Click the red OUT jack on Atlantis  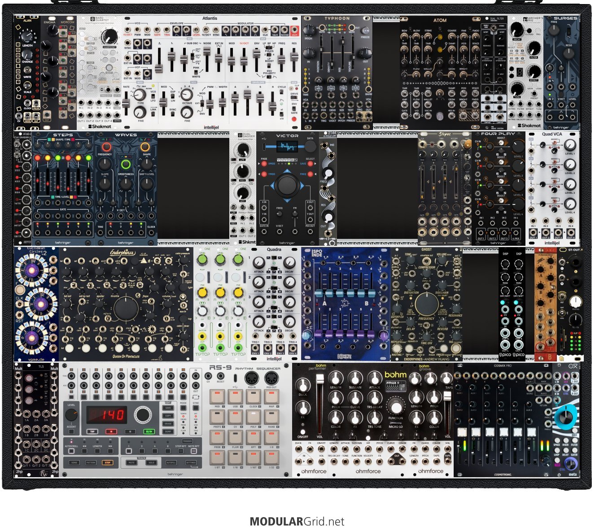[294, 30]
